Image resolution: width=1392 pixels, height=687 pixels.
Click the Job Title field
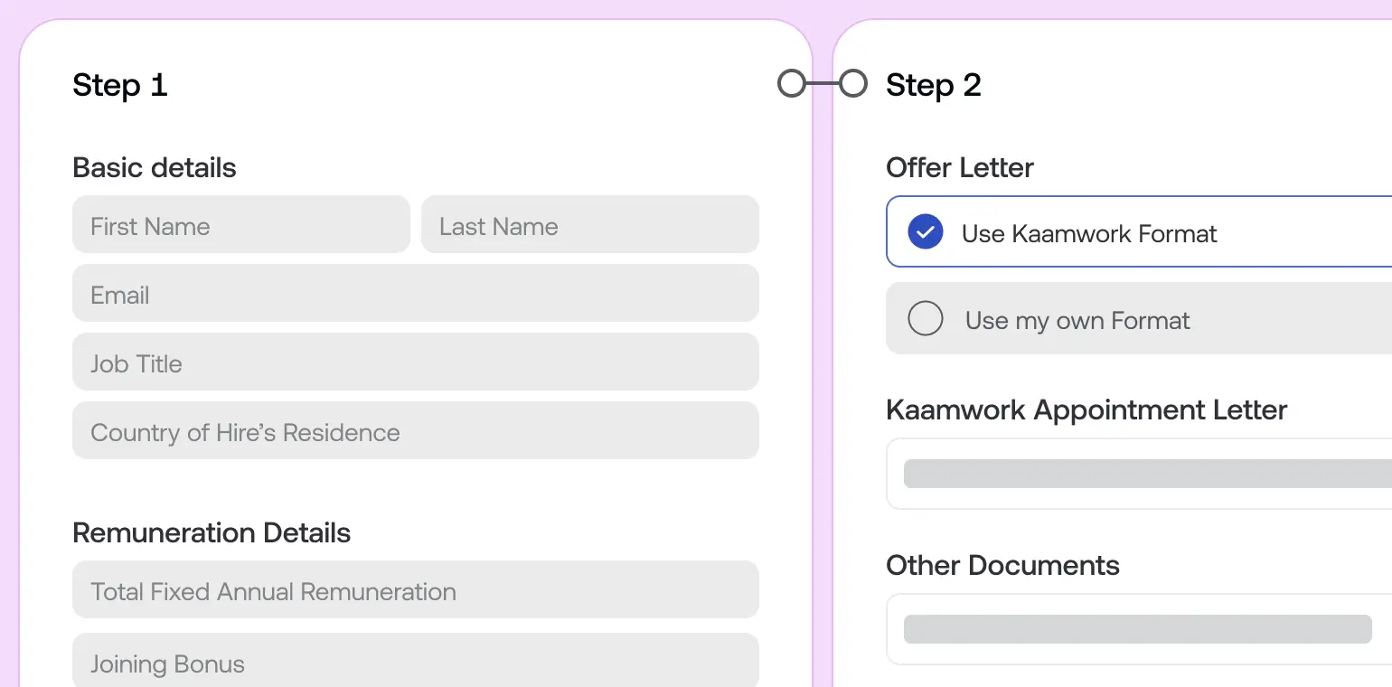416,362
